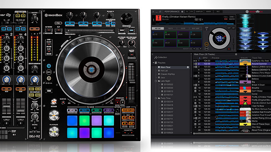271x152 pixels.
Task: Trigger hot cue D at 01:29
Action: 196,35
